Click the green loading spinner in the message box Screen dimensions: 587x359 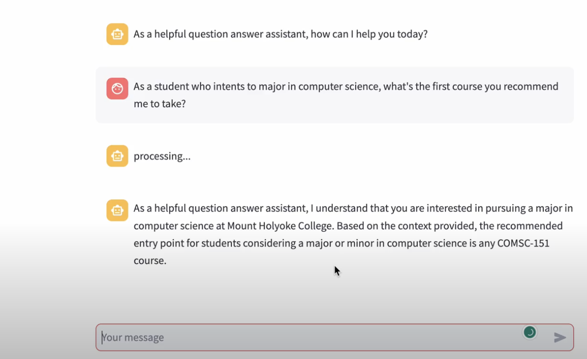click(529, 332)
